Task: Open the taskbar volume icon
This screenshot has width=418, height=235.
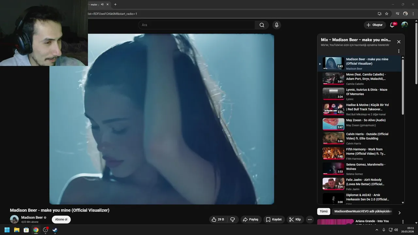Action: point(396,230)
